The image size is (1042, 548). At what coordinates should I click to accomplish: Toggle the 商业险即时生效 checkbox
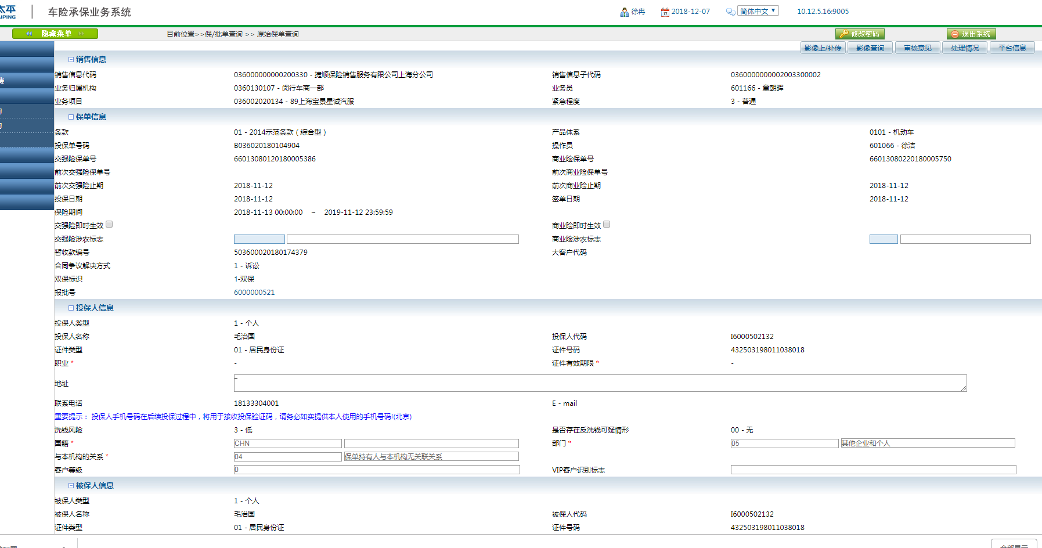(607, 224)
